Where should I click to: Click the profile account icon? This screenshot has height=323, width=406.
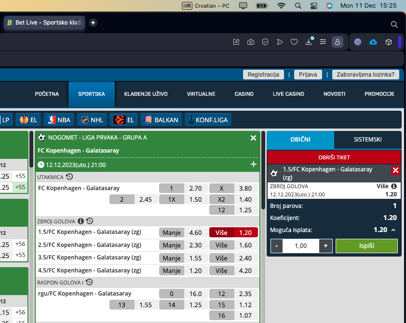point(338,42)
